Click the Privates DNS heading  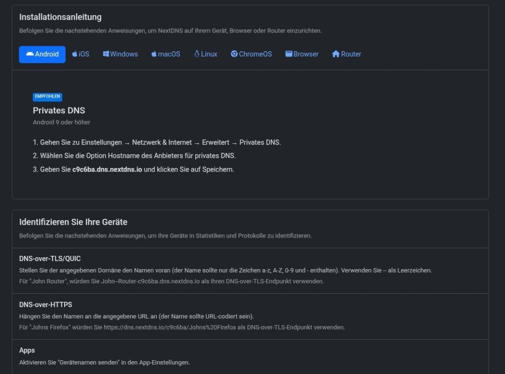59,110
